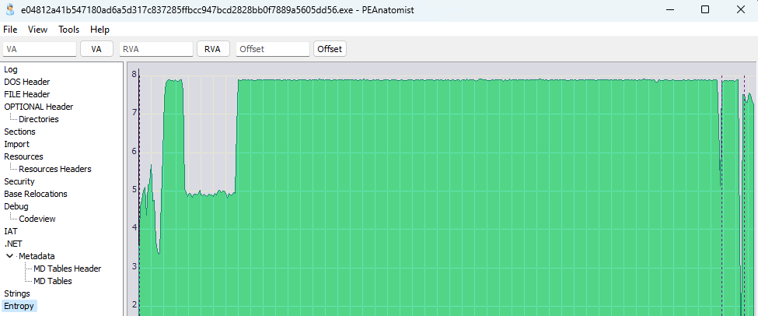This screenshot has height=316, width=758.
Task: Select DOS Header in the tree
Action: pos(26,82)
